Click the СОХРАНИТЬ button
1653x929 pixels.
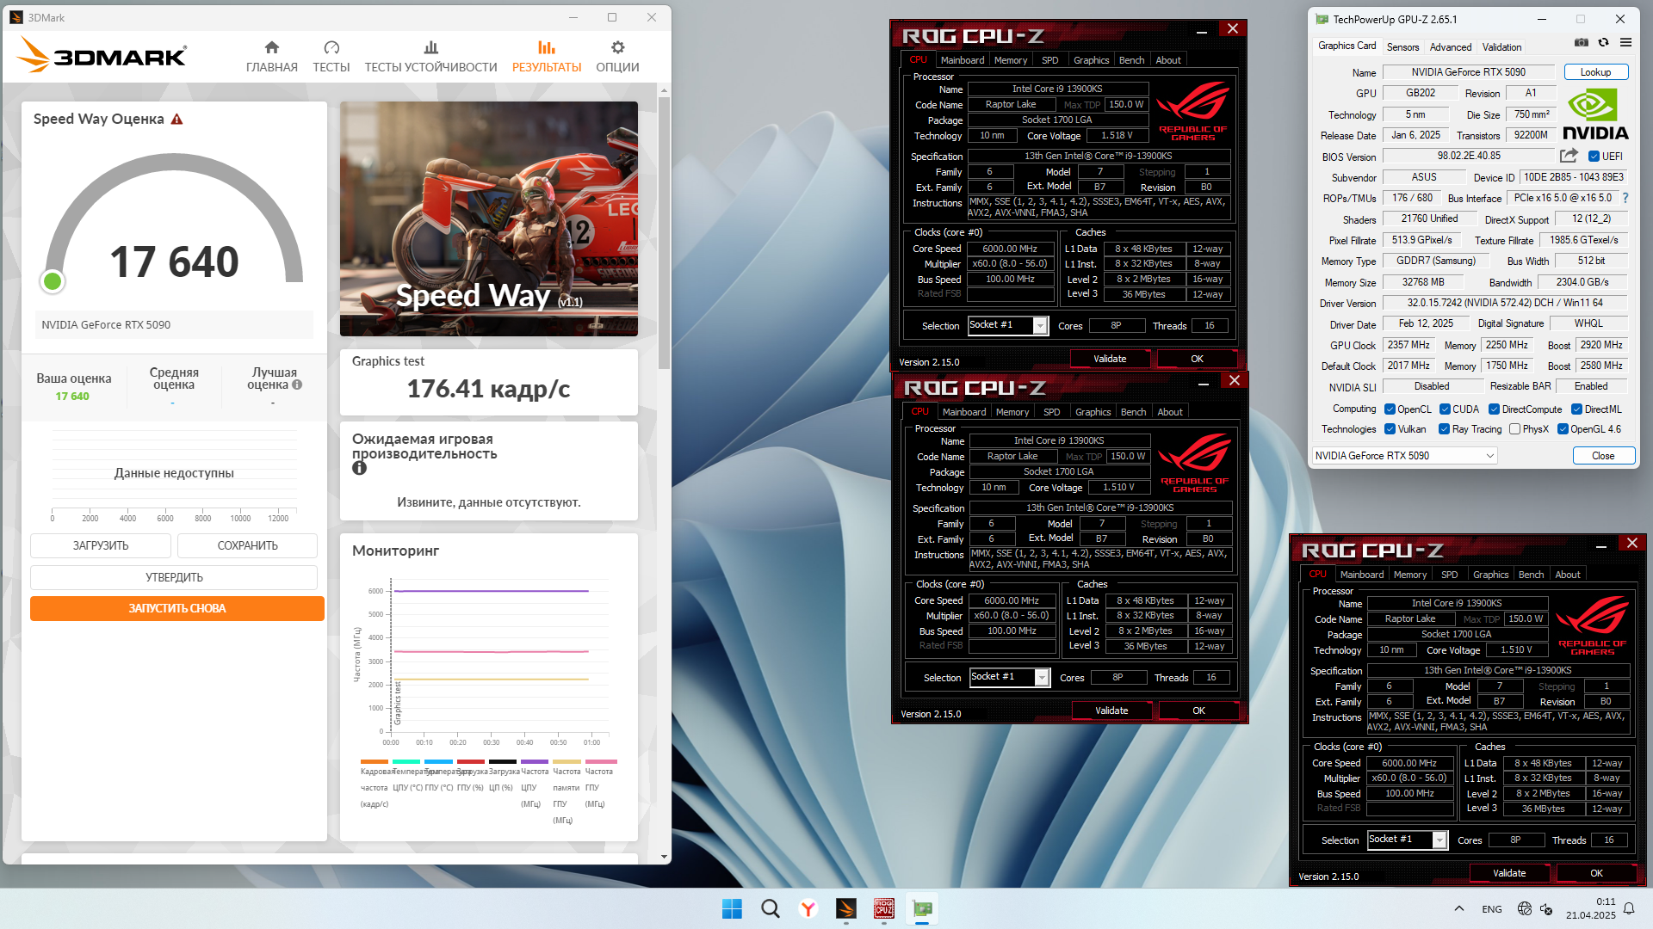click(x=247, y=545)
